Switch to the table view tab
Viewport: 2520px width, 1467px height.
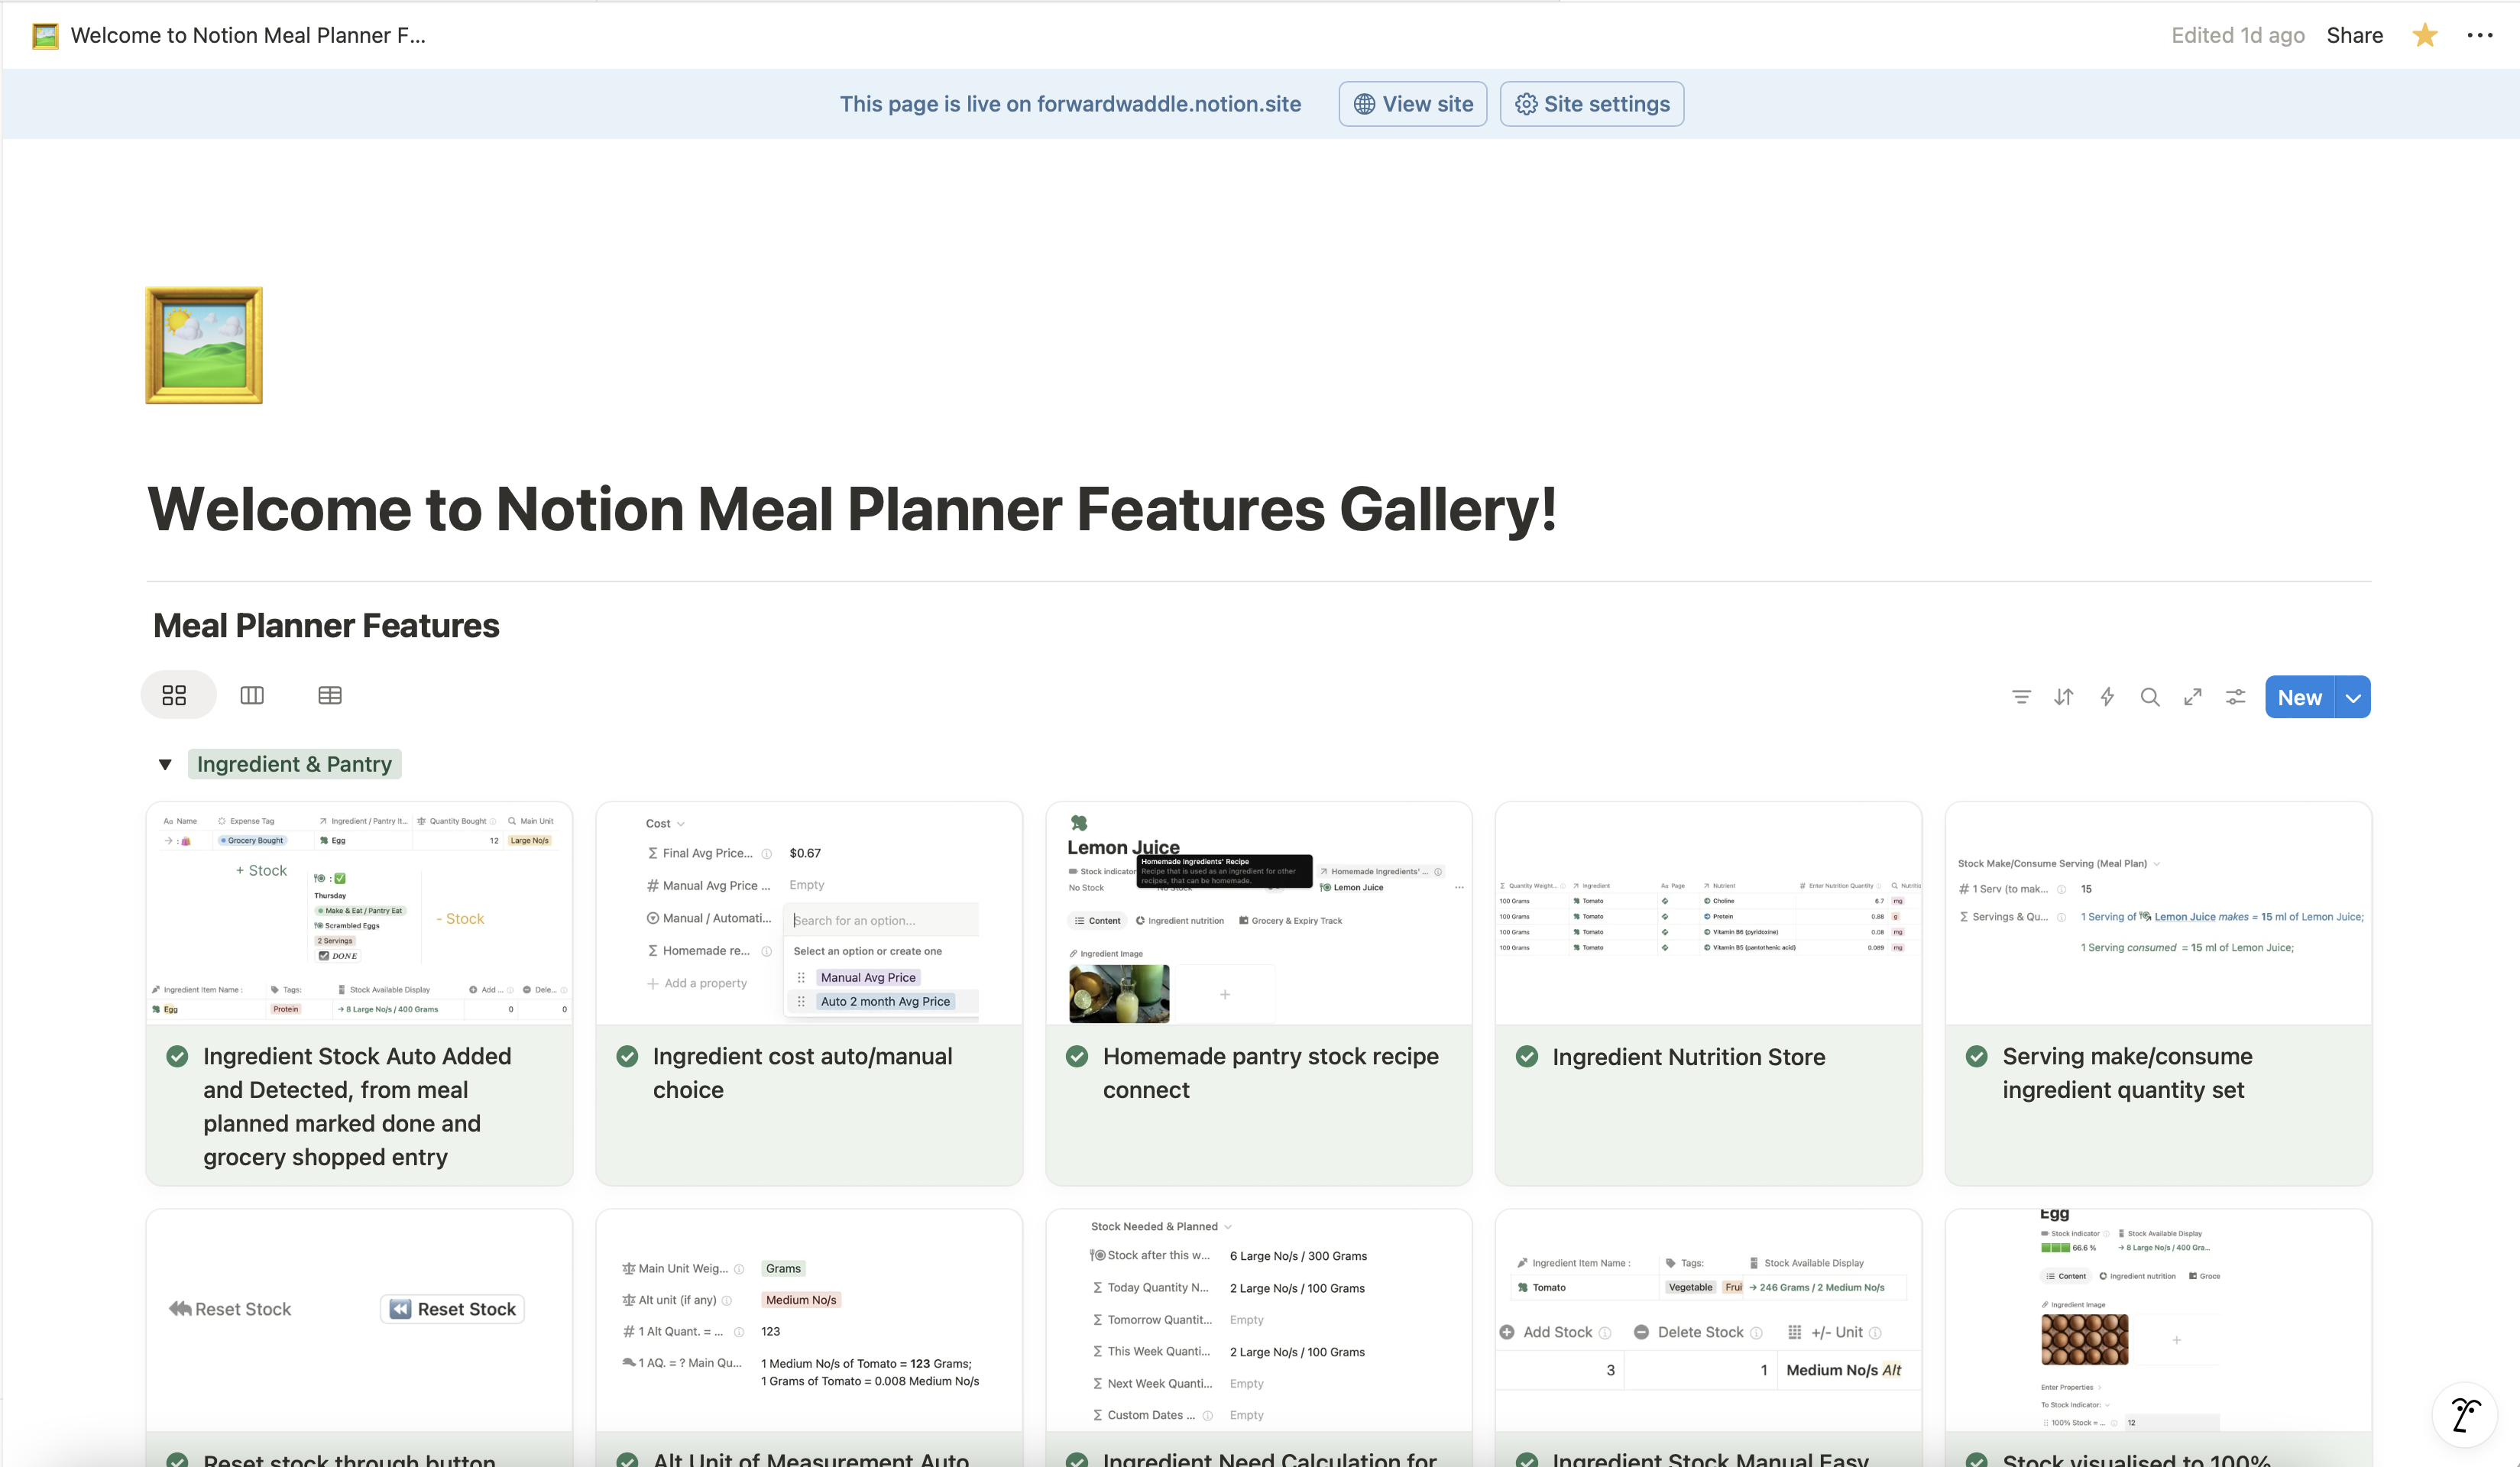click(330, 696)
